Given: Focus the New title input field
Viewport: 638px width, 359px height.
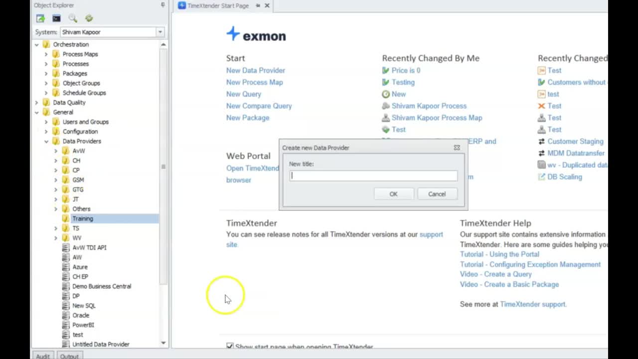Looking at the screenshot, I should click(x=373, y=176).
